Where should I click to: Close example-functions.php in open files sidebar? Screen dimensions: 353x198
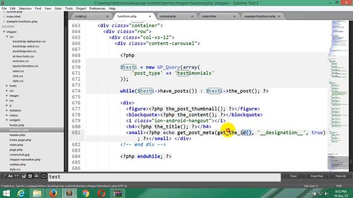pyautogui.click(x=4, y=21)
